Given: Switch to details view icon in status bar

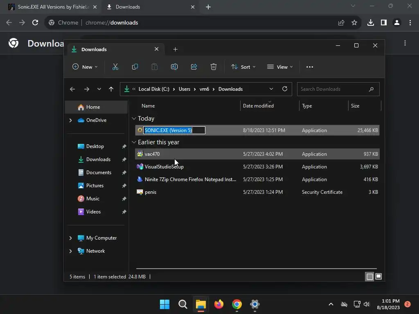Looking at the screenshot, I should tap(369, 277).
